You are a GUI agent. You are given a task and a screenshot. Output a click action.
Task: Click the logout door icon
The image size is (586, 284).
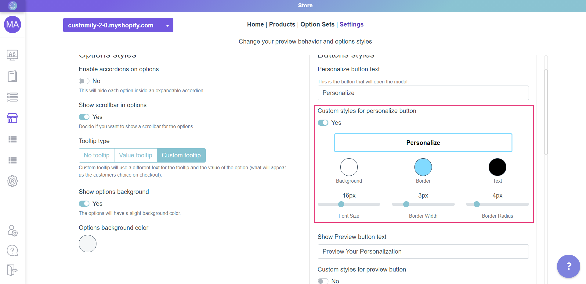click(x=12, y=270)
